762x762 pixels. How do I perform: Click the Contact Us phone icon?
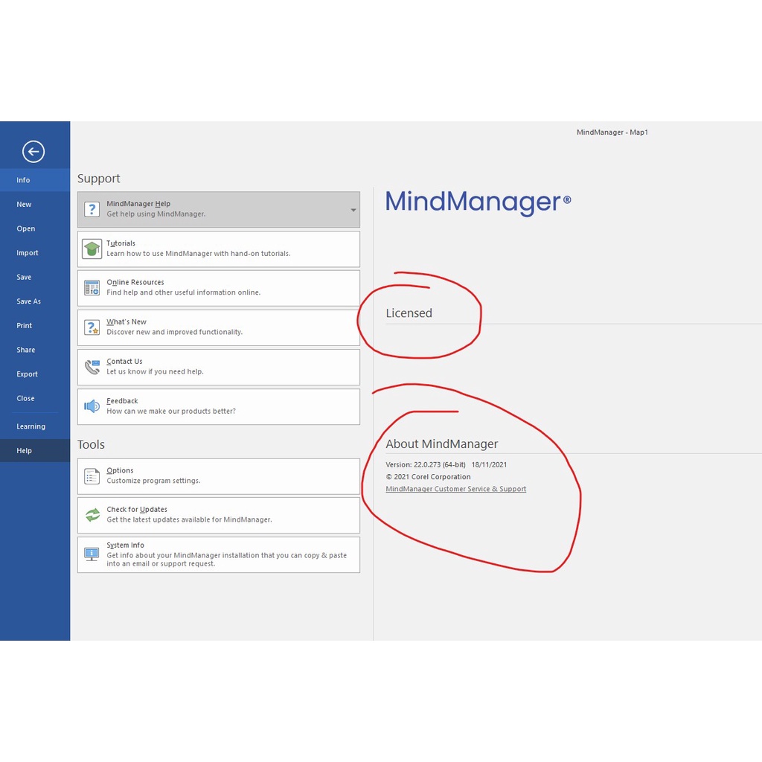click(92, 367)
